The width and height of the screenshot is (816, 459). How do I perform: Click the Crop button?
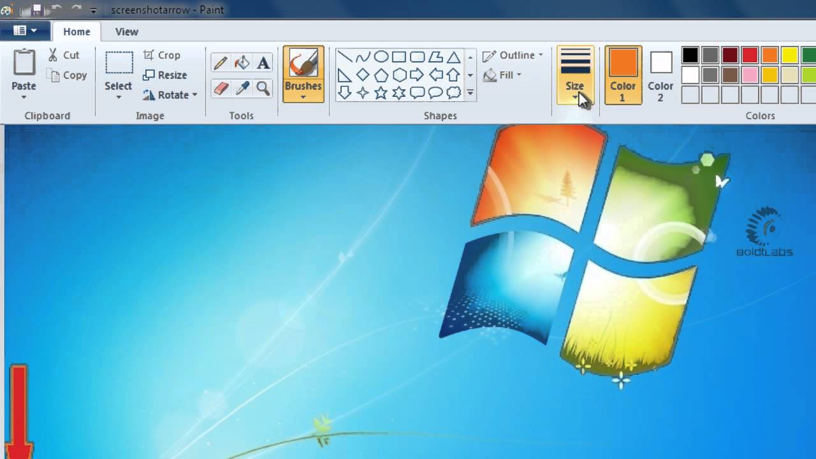(x=162, y=55)
